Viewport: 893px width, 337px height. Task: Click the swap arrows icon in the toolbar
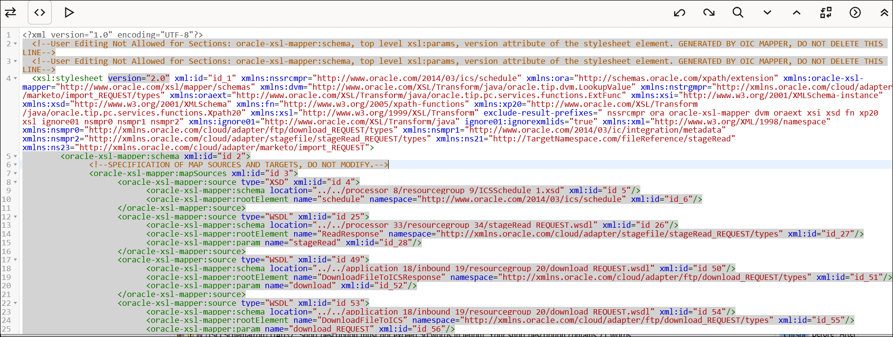click(10, 12)
